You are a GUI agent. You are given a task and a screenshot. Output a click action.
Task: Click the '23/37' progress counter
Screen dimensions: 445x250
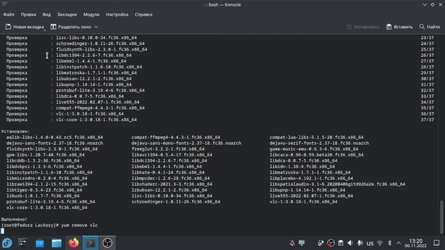pyautogui.click(x=427, y=37)
